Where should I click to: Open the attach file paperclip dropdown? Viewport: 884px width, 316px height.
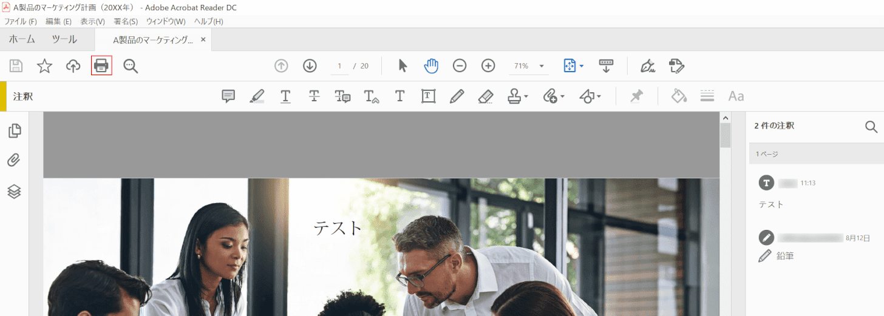click(x=554, y=96)
